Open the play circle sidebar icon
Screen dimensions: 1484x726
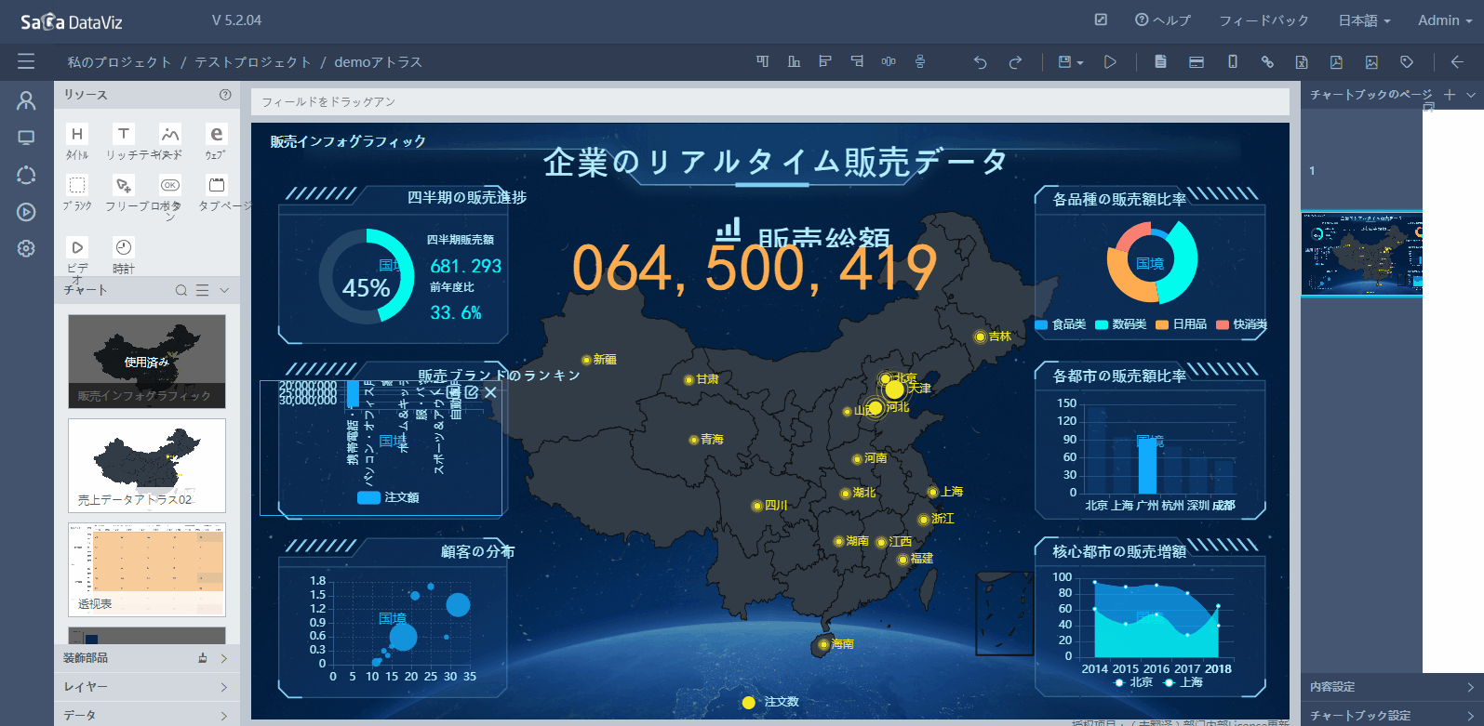26,212
